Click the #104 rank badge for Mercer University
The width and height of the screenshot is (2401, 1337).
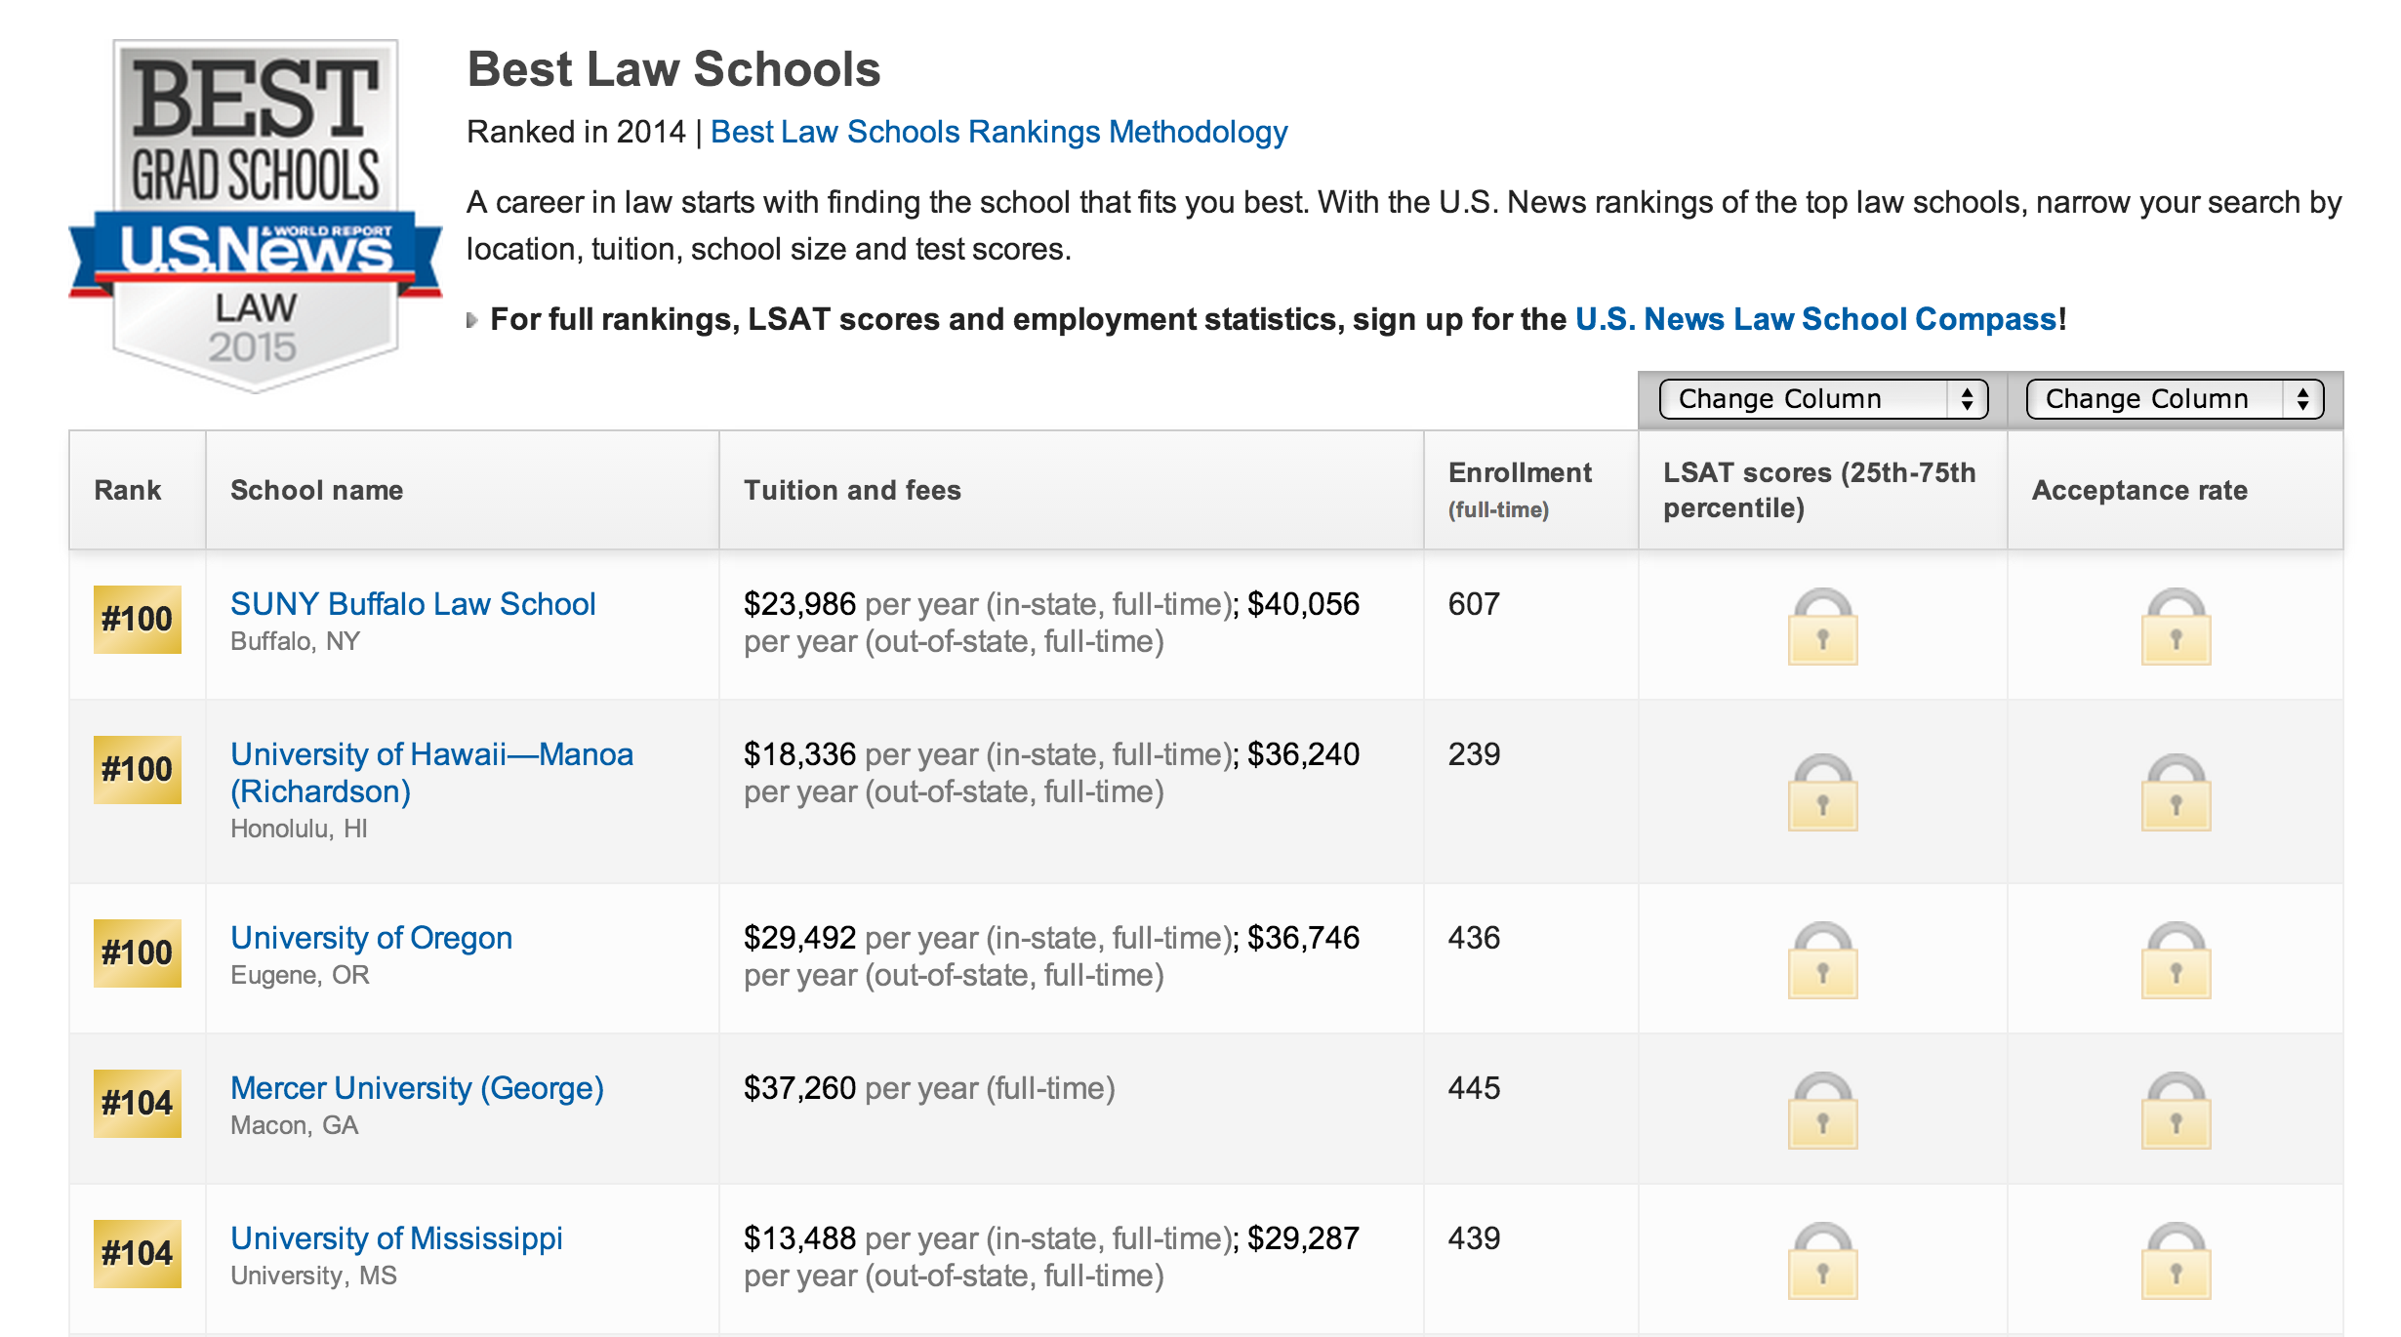point(138,1104)
